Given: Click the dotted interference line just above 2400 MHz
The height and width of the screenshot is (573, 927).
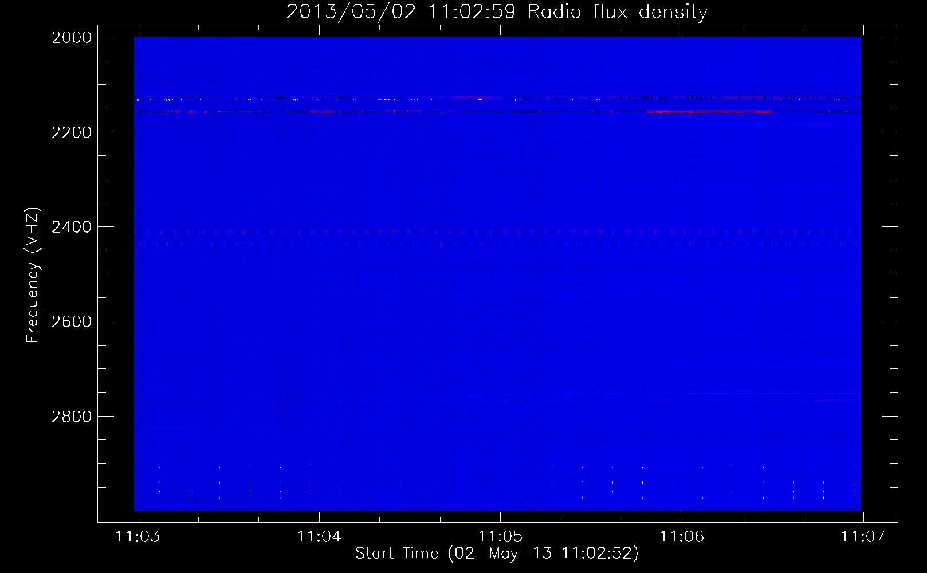Looking at the screenshot, I should point(497,232).
